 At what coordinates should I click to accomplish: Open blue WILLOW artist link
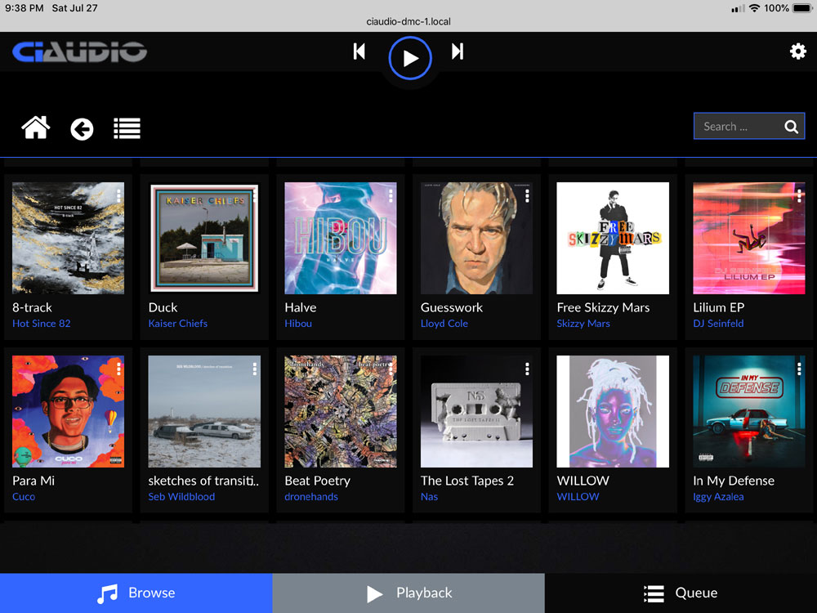(x=578, y=497)
